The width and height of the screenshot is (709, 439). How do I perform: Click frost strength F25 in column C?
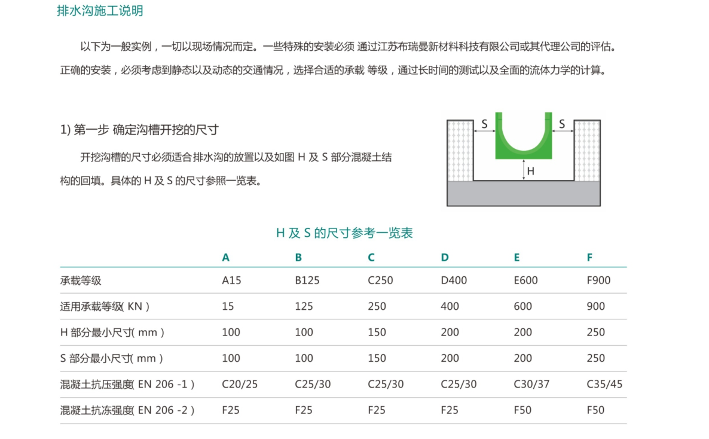click(x=377, y=410)
